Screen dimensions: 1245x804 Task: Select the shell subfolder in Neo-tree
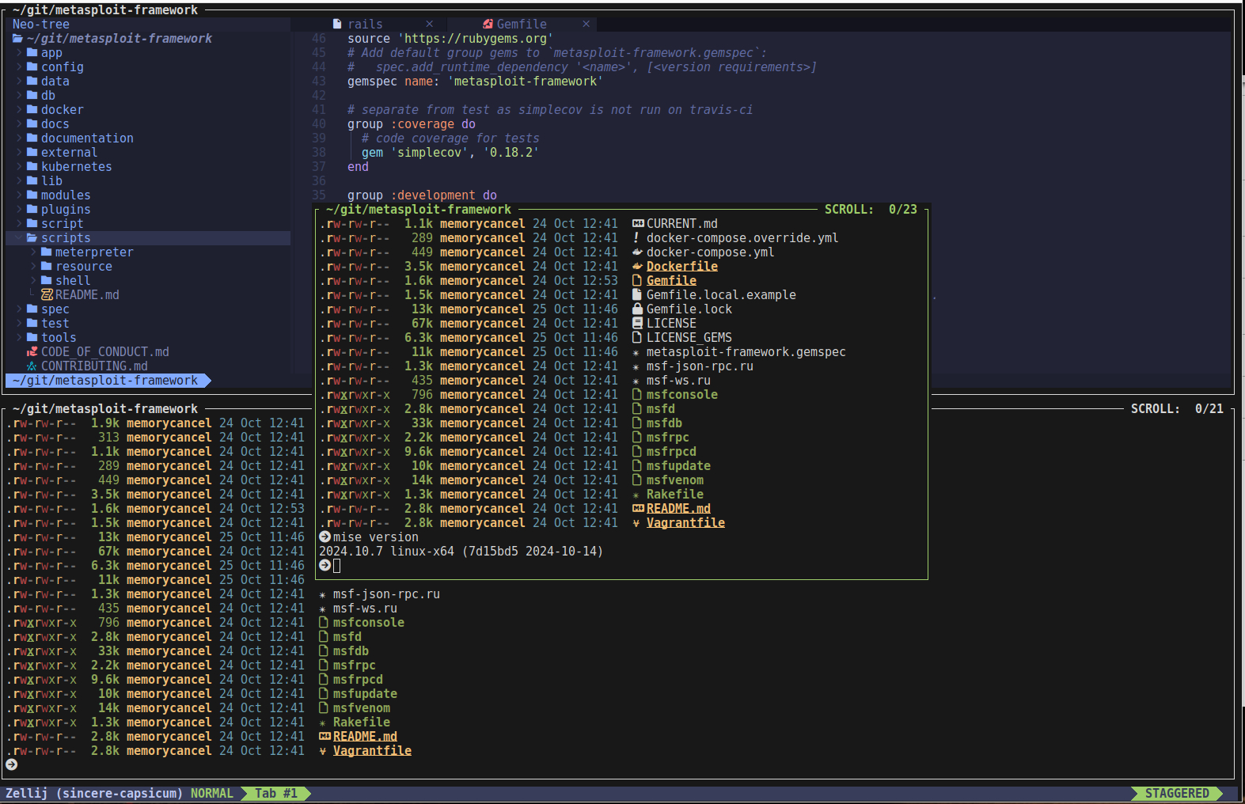(73, 281)
